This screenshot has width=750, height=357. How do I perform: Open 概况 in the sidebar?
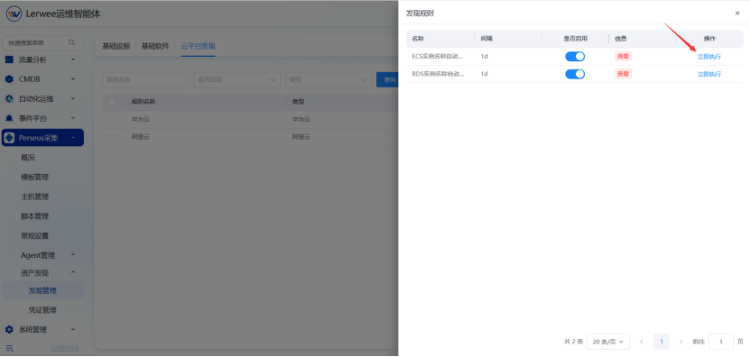point(28,158)
